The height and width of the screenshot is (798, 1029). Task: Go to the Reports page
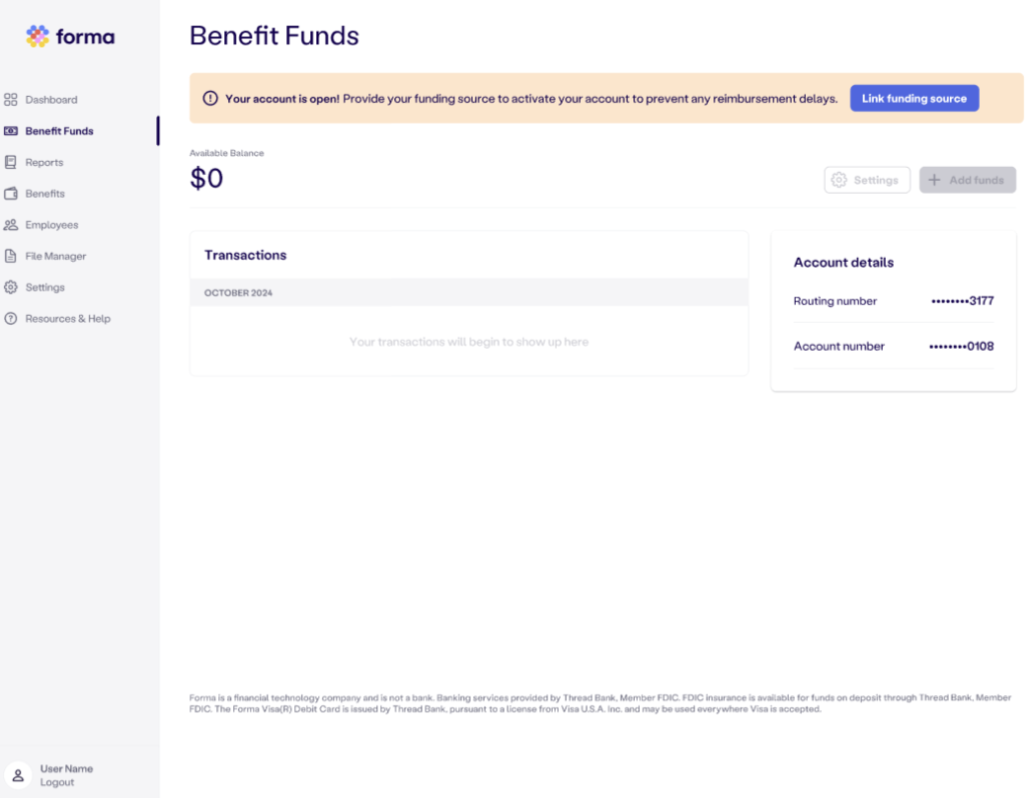[44, 162]
